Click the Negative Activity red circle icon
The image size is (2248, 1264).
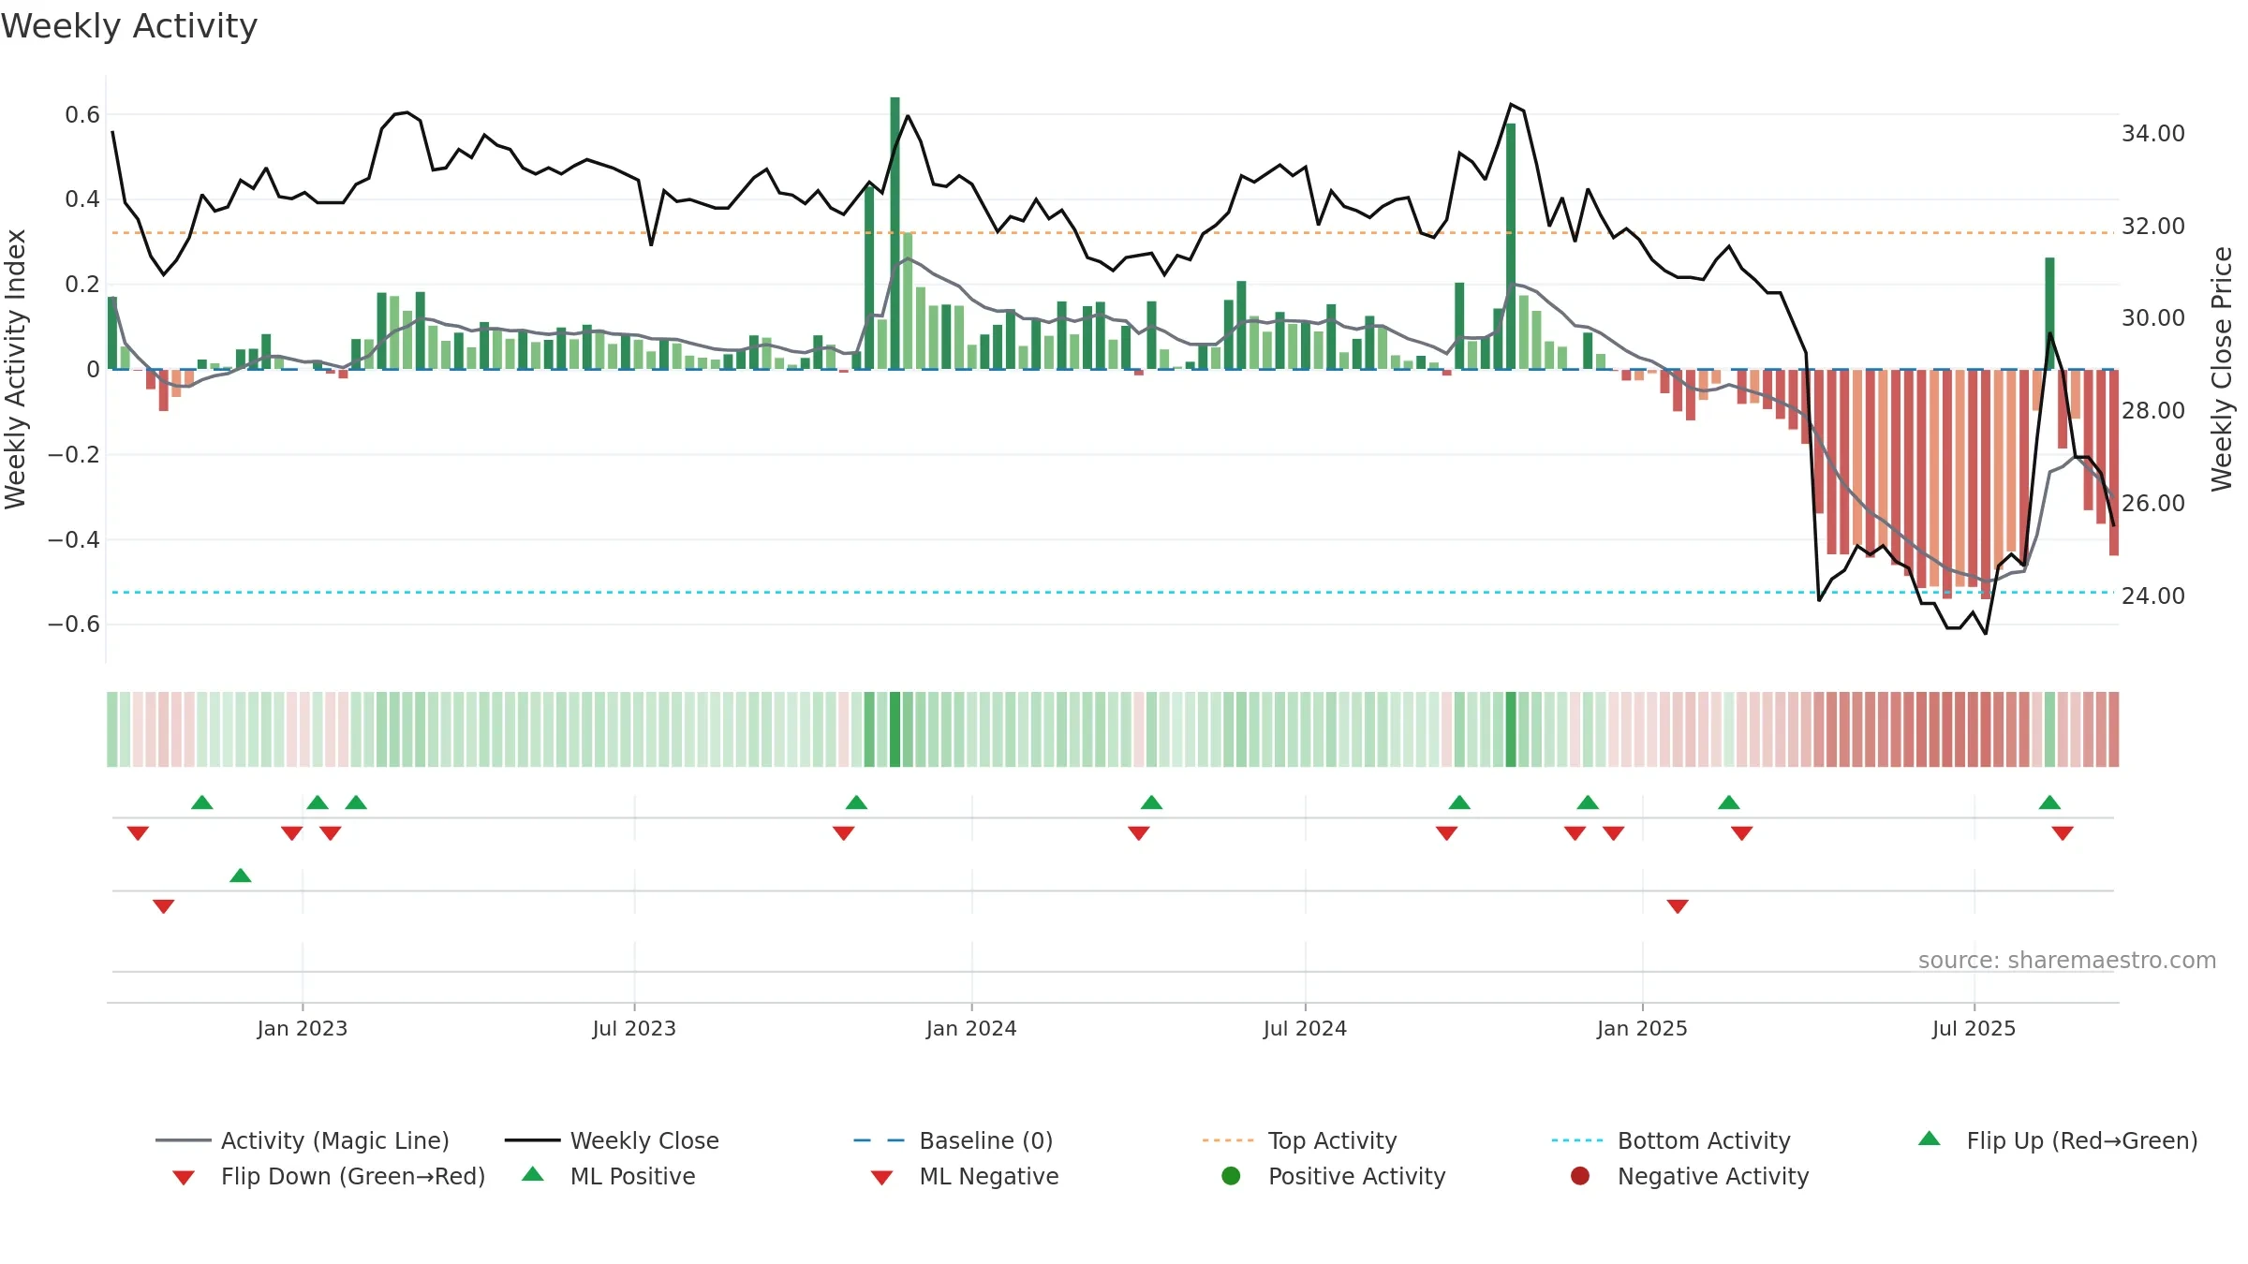click(x=1580, y=1175)
